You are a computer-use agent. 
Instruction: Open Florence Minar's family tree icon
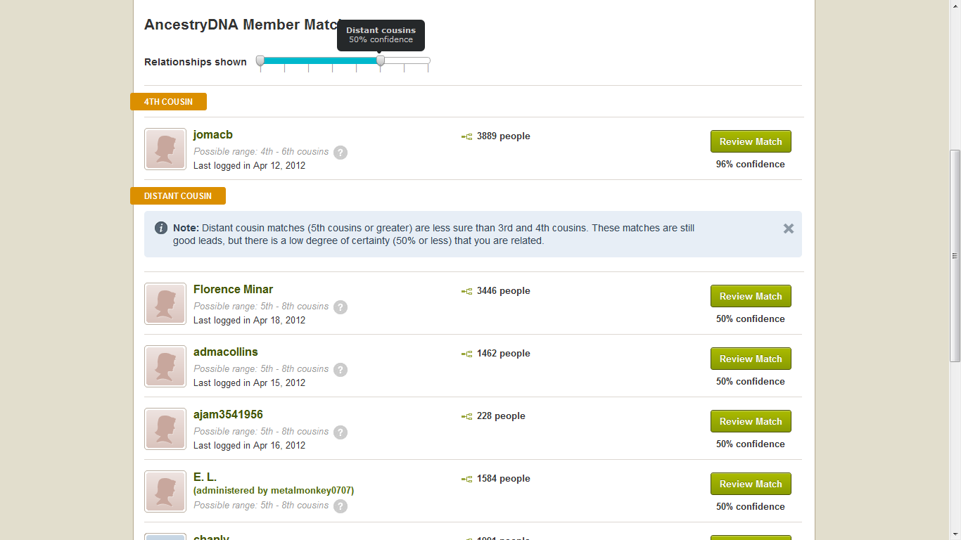click(x=466, y=290)
